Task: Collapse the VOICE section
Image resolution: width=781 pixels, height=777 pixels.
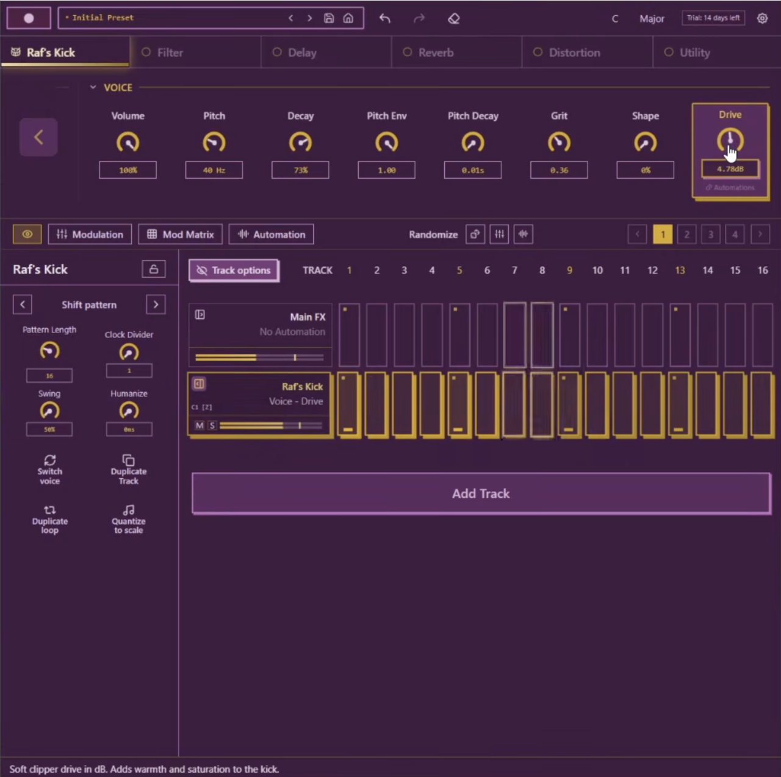Action: coord(93,87)
